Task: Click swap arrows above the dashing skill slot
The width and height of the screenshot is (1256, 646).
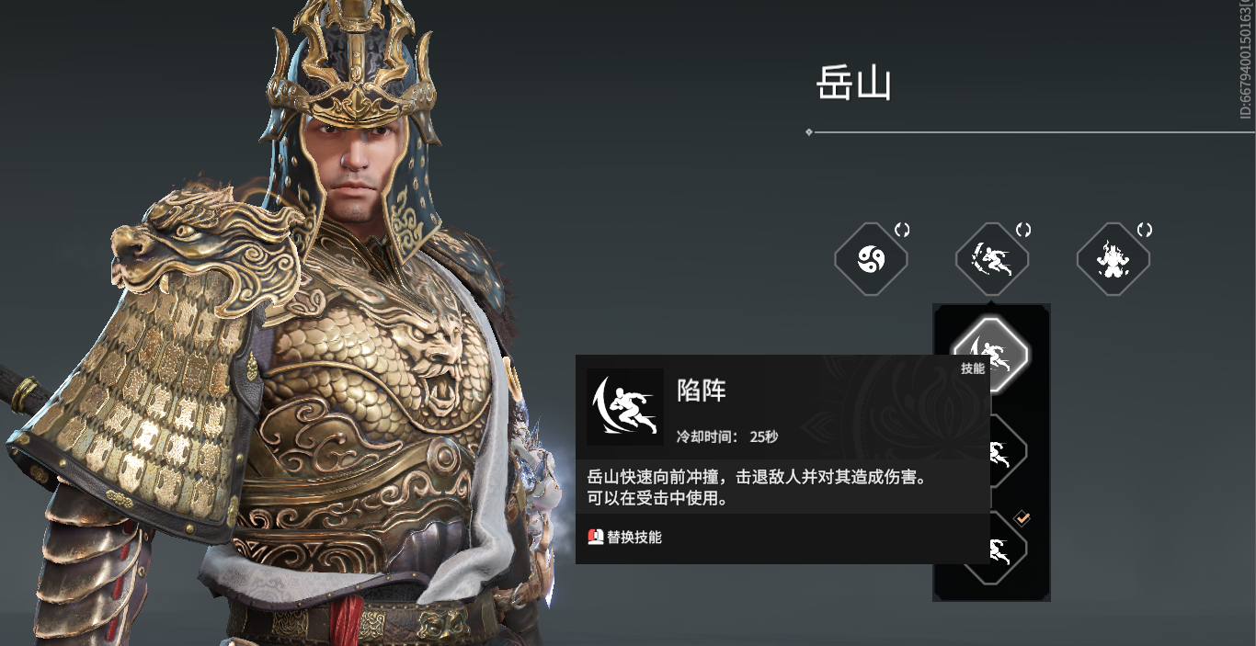Action: 1023,230
